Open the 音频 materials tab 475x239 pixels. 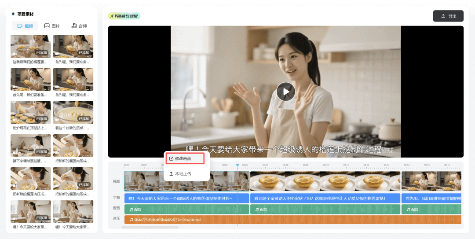pos(79,26)
